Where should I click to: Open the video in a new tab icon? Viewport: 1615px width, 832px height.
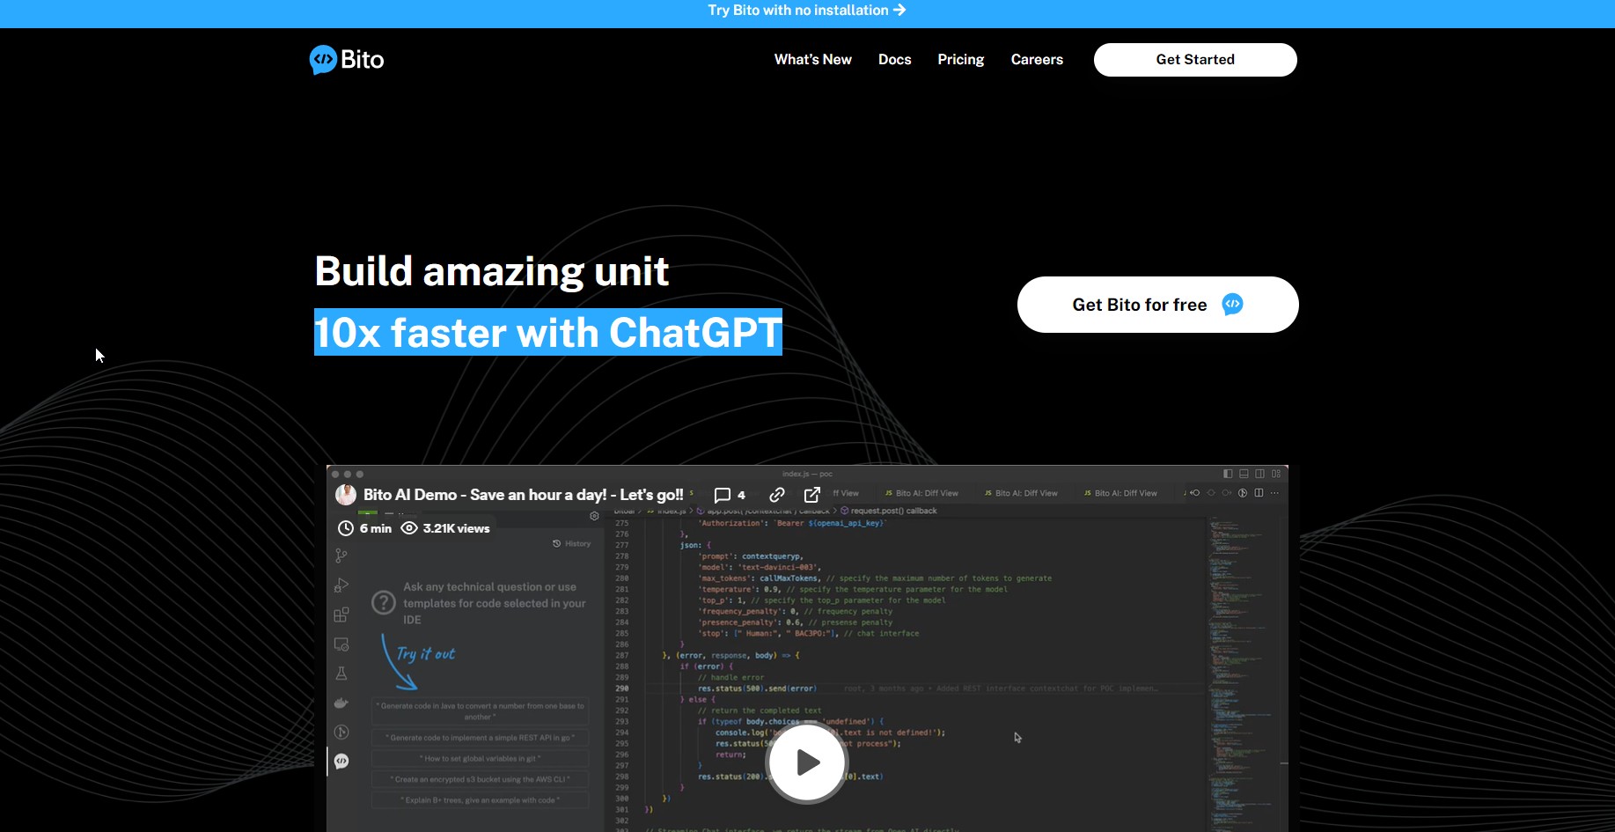(x=811, y=495)
